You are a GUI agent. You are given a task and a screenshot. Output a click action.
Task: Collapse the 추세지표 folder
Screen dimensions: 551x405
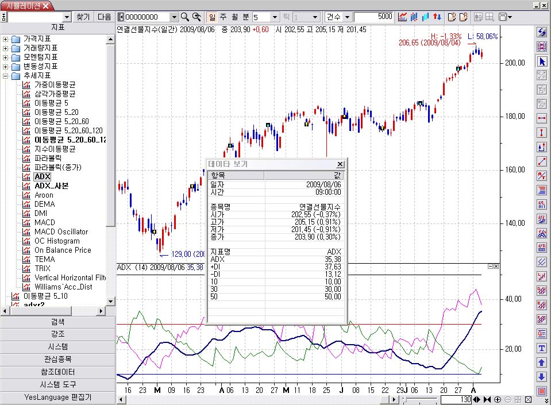[6, 75]
